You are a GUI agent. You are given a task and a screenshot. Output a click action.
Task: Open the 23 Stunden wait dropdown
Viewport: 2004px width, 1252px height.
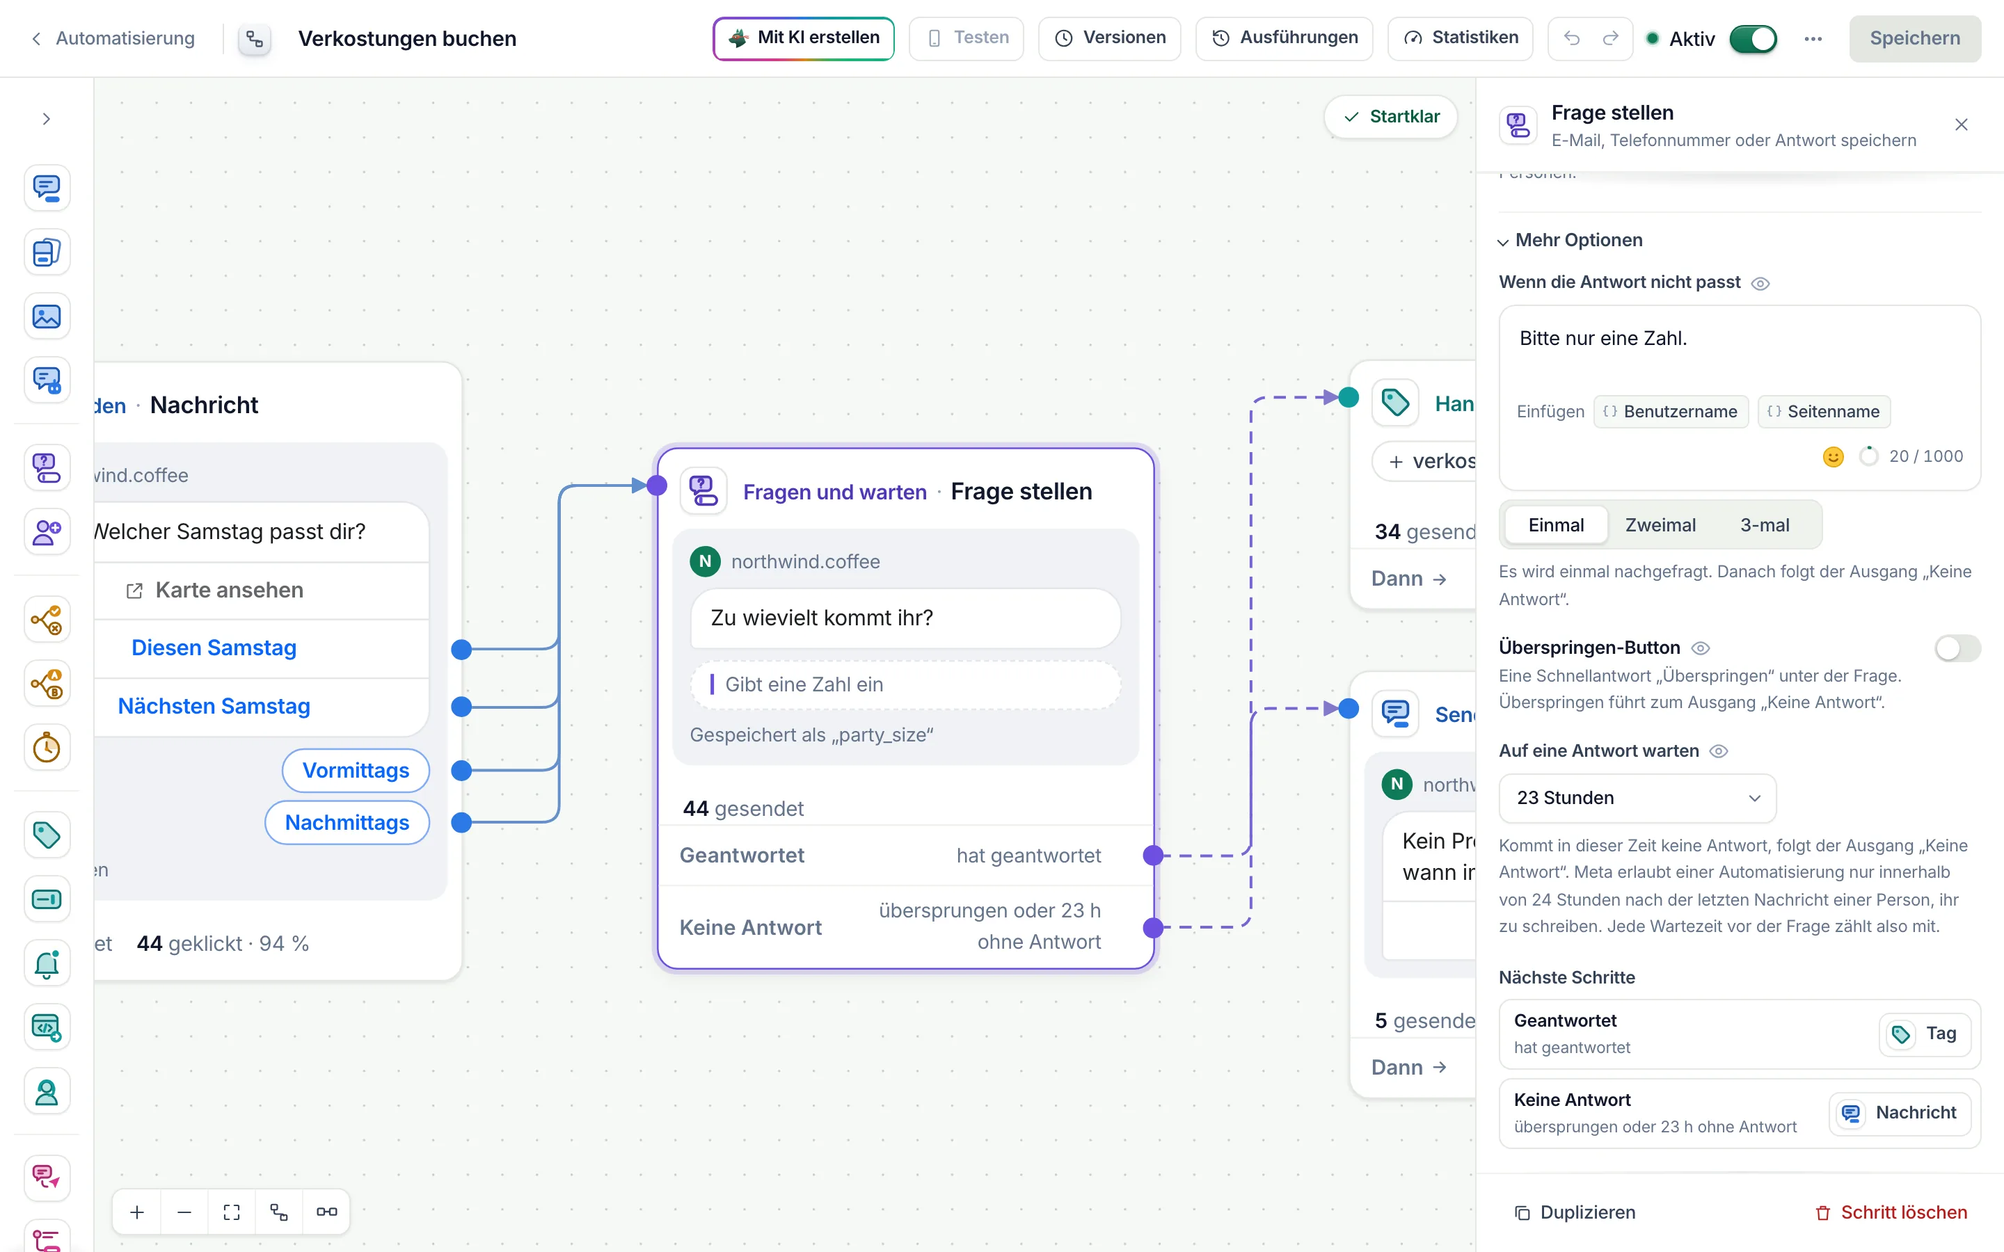tap(1637, 798)
